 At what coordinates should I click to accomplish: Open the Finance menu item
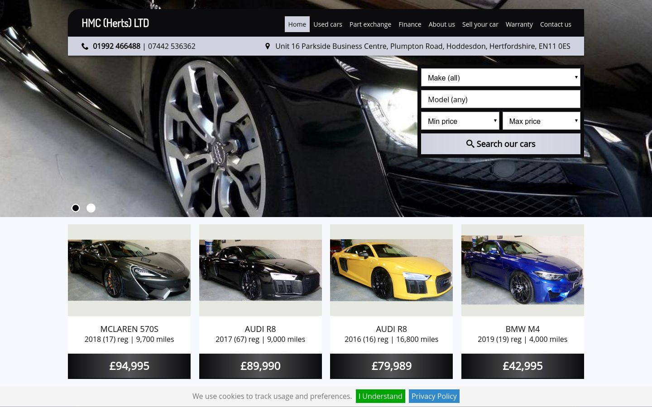pos(410,24)
